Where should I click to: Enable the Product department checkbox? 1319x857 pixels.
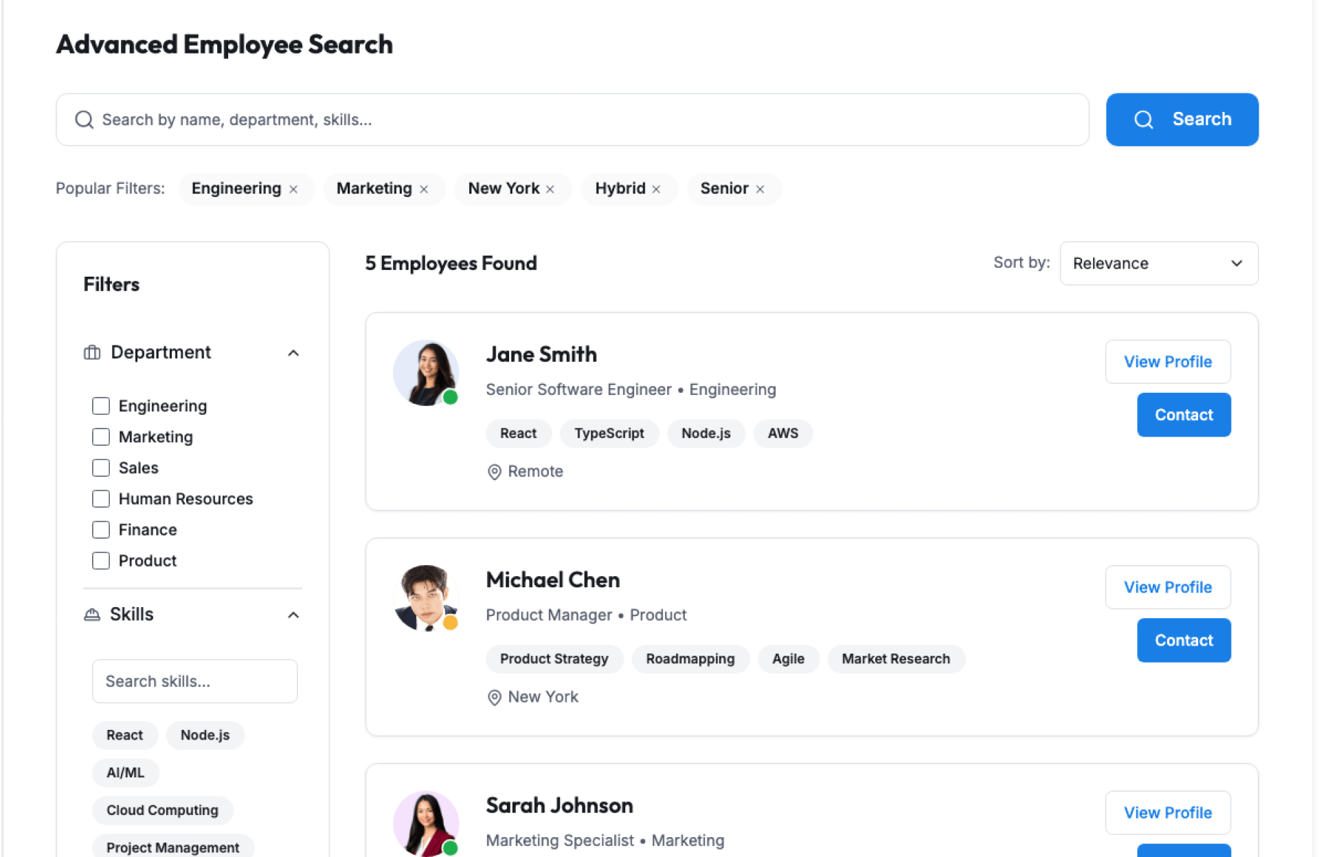[x=101, y=560]
